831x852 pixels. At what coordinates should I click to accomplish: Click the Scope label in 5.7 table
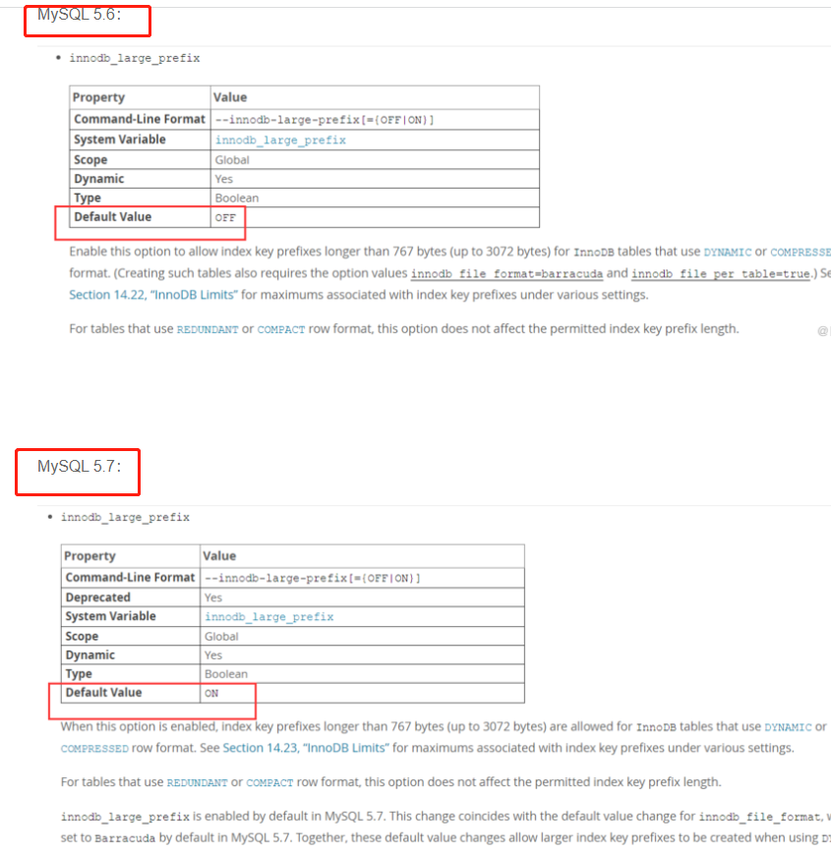82,636
